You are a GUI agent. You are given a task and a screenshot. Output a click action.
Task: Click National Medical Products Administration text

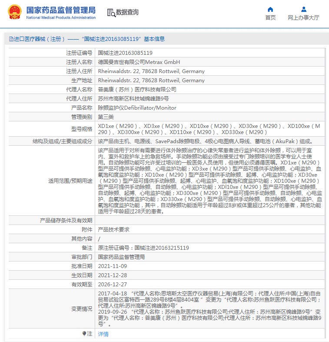tap(61, 18)
